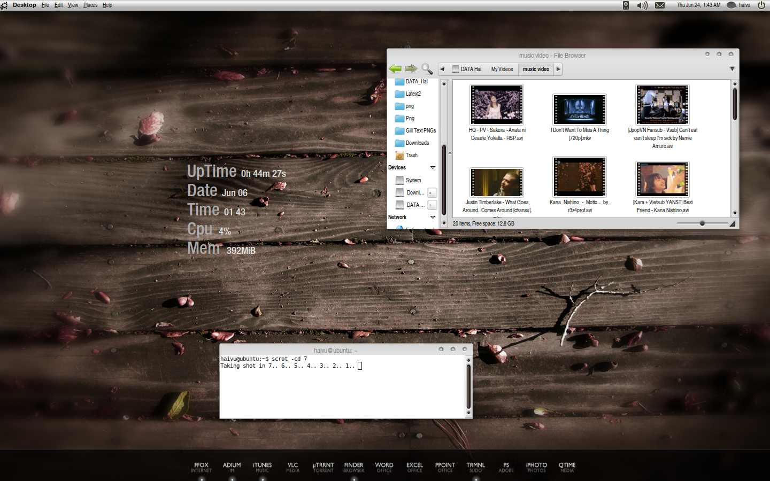The image size is (770, 481).
Task: Launch µTRRNT Torrent from the dock
Action: (x=324, y=468)
